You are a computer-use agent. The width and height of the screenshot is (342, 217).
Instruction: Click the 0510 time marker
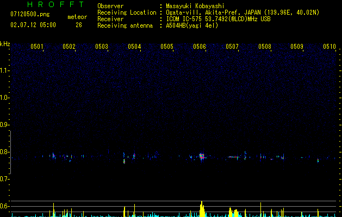tap(329, 47)
